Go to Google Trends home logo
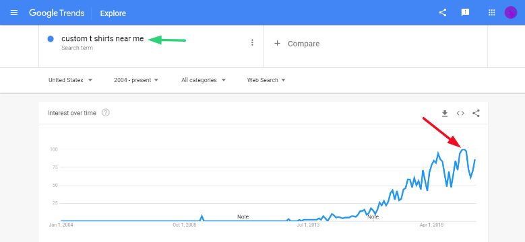This screenshot has width=525, height=242. click(x=57, y=13)
